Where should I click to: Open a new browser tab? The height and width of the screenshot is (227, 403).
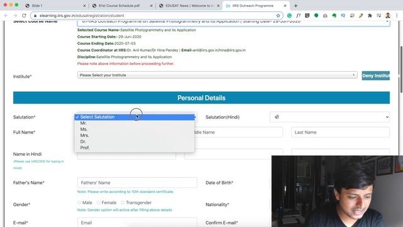tap(295, 6)
